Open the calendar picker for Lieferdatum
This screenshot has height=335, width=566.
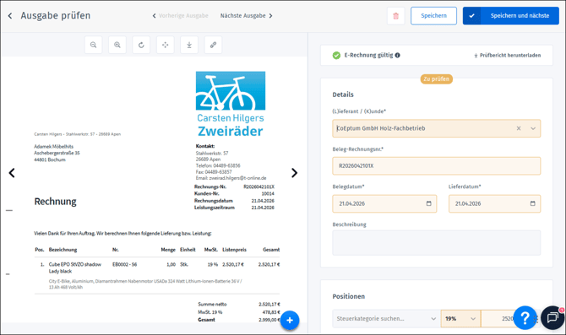[533, 203]
